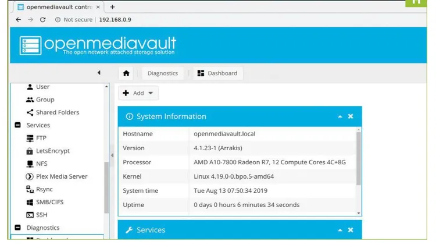
Task: Open SSH settings
Action: pos(42,215)
